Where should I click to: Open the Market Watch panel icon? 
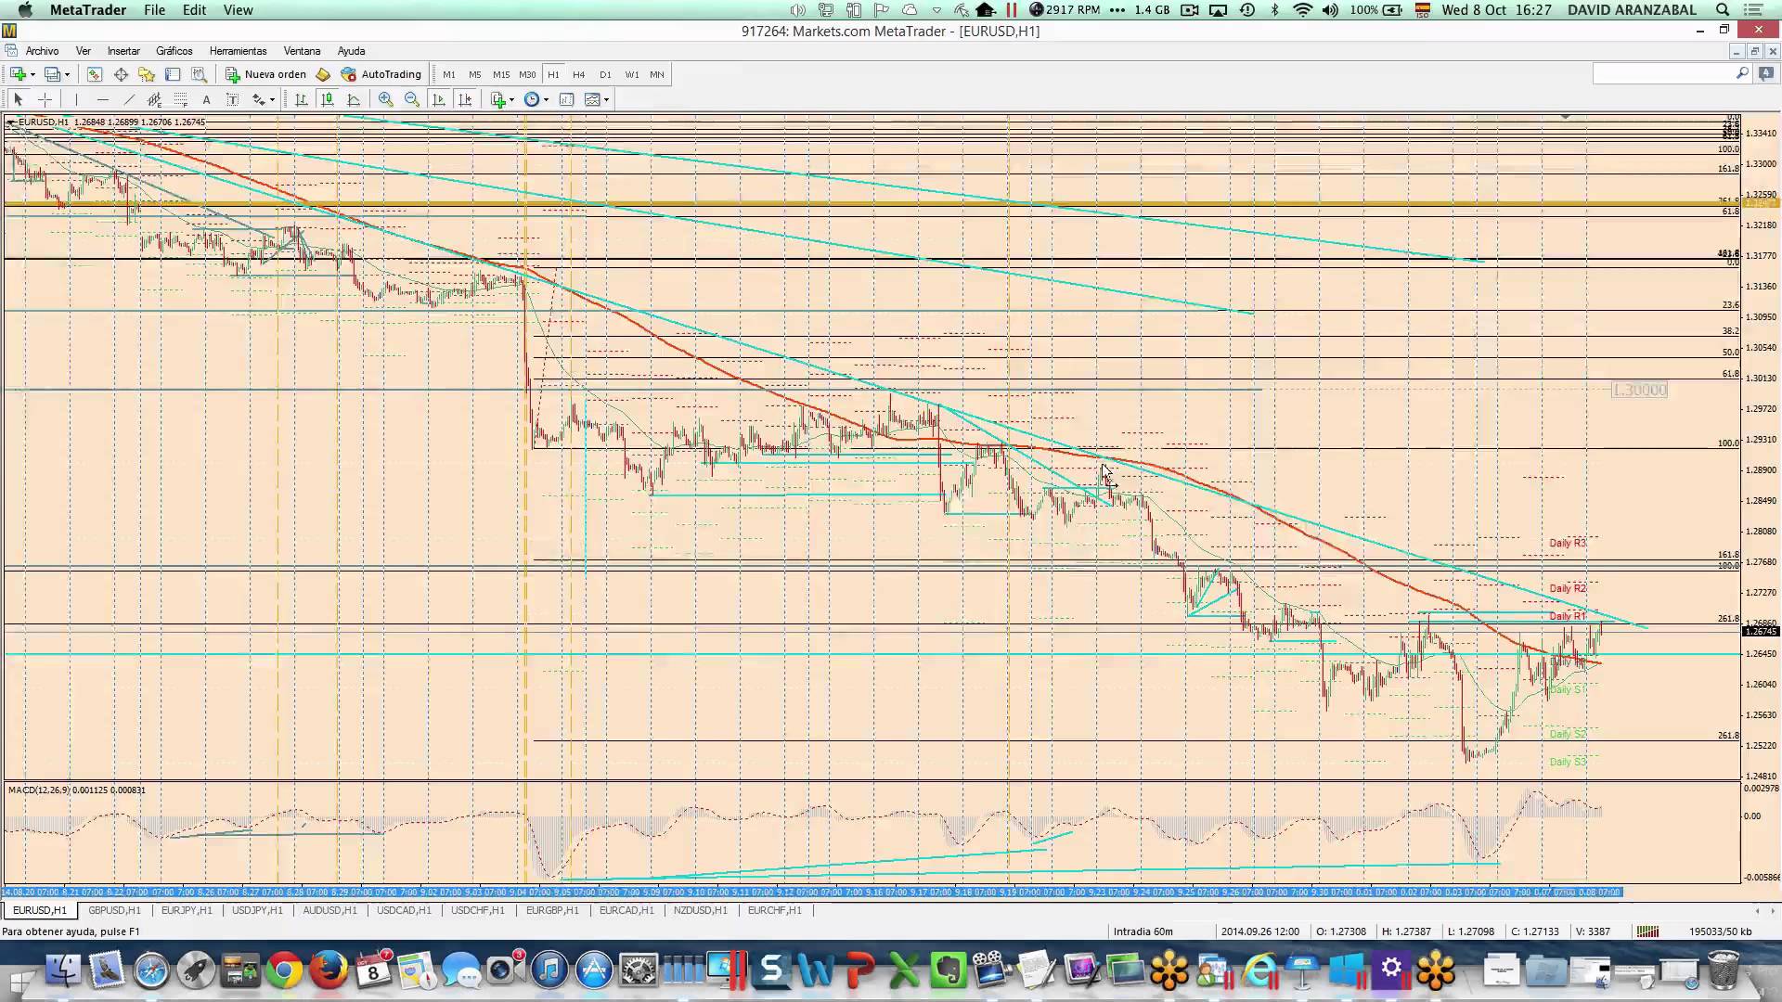(95, 74)
